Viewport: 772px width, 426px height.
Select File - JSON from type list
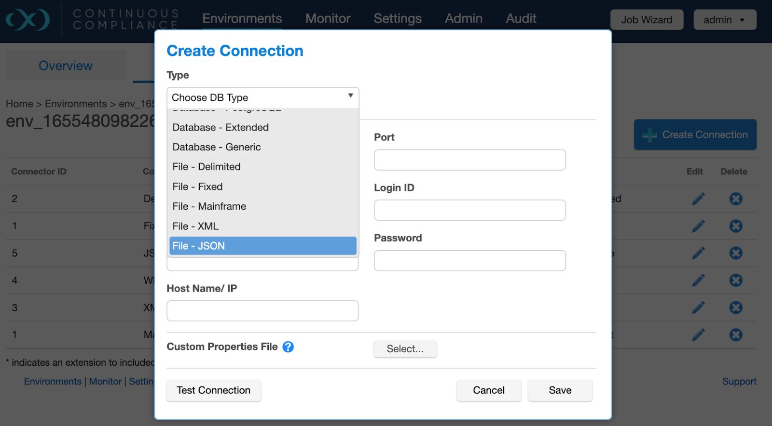(x=262, y=246)
